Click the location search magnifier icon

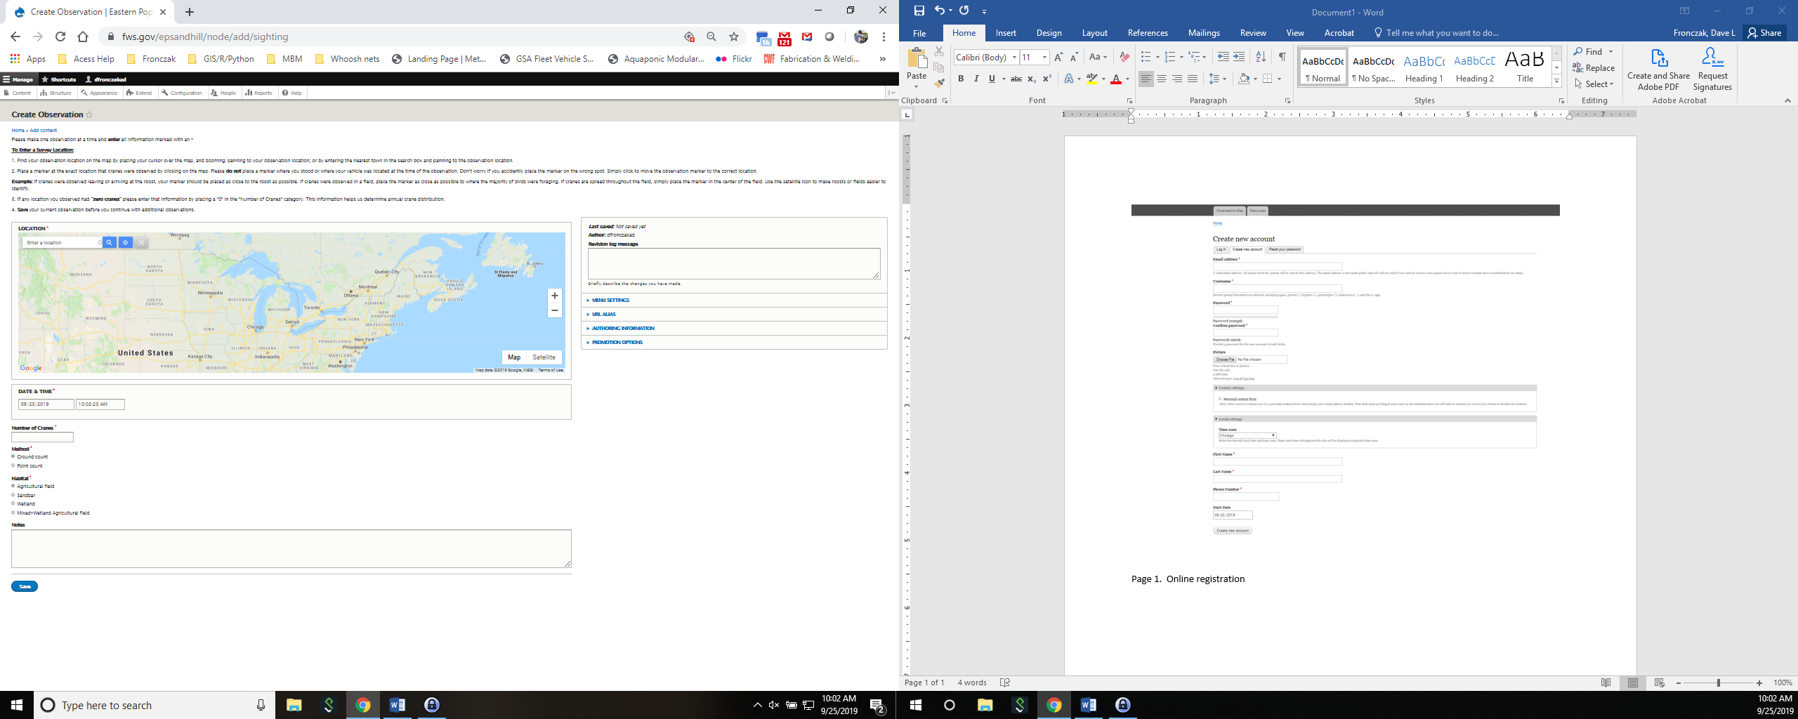(110, 242)
